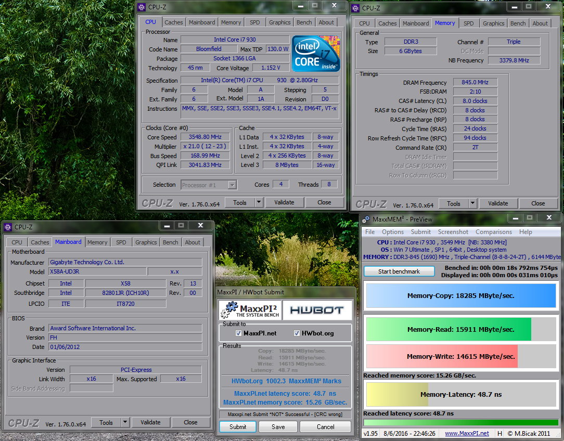This screenshot has height=441, width=564.
Task: Click the Level 3 cache 8 MBytes value
Action: tap(287, 165)
